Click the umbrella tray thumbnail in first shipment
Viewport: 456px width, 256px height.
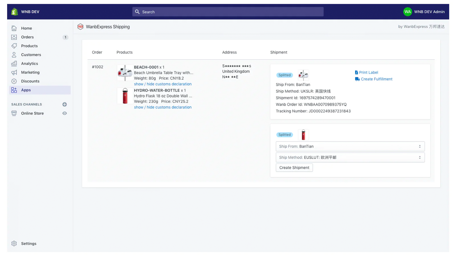303,75
